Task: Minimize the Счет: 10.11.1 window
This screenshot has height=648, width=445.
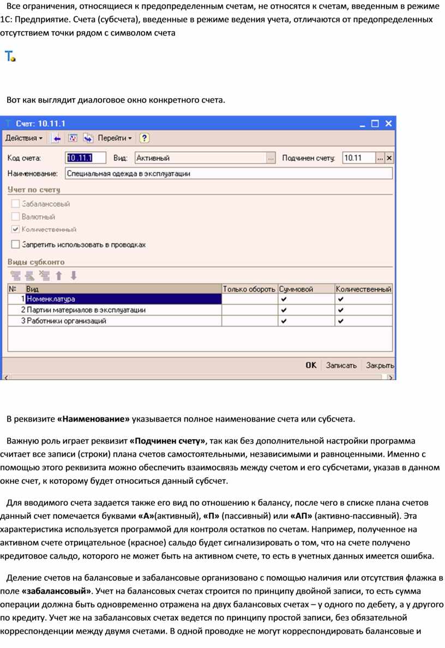Action: [362, 124]
